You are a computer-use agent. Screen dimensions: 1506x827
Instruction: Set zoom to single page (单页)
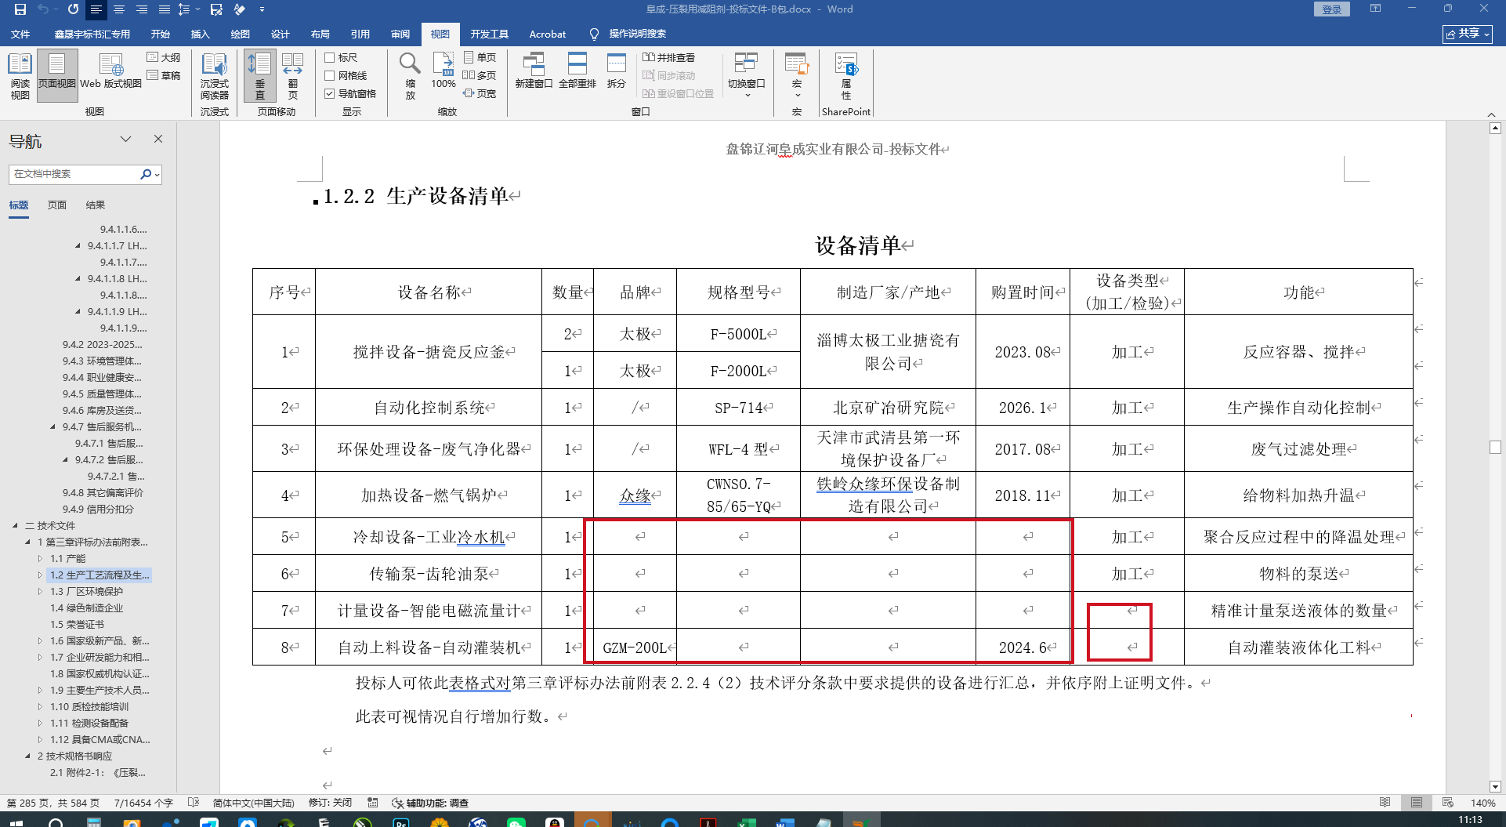pyautogui.click(x=480, y=57)
